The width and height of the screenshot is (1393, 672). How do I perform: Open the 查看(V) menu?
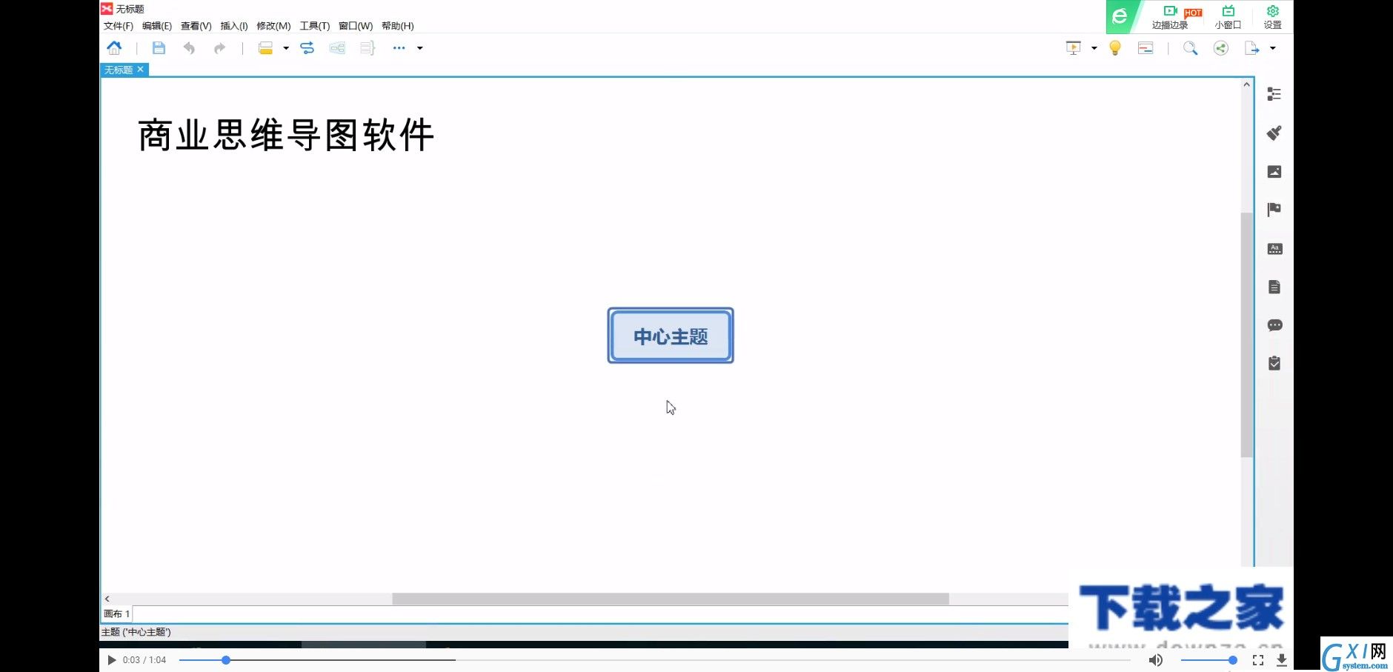(x=196, y=26)
